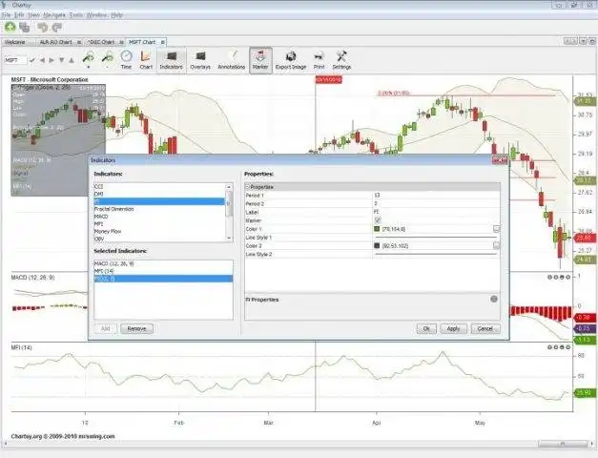The image size is (598, 458).
Task: Switch to the ALR.RO Chart tab
Action: click(x=56, y=42)
